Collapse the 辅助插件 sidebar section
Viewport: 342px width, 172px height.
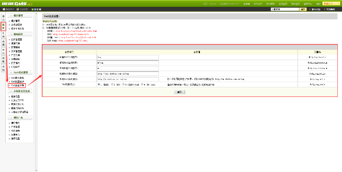tap(20, 34)
